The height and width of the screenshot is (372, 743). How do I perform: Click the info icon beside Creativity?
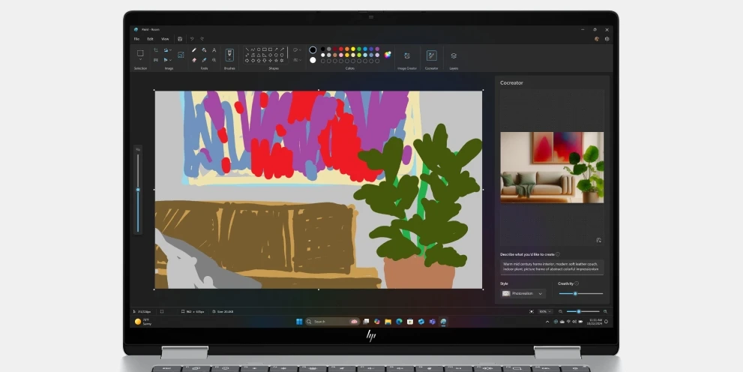[577, 283]
